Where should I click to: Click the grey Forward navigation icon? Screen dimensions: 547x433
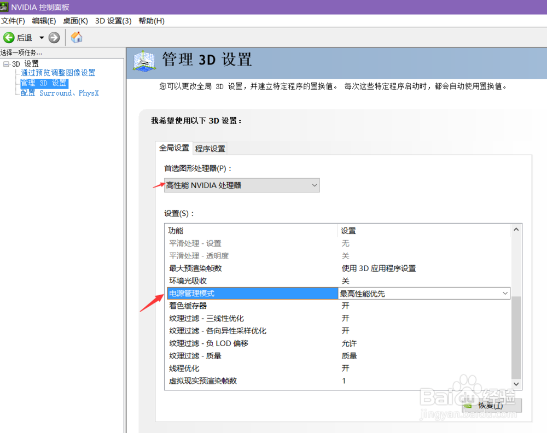53,37
